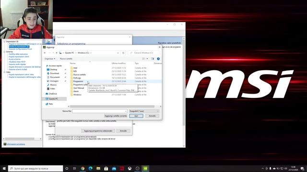This screenshot has width=307, height=172.
Task: Open the Windows Start menu
Action: pos(4,168)
